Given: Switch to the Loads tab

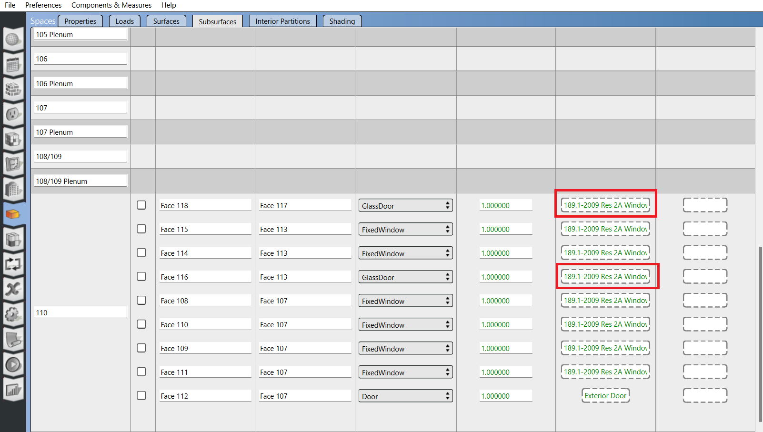Looking at the screenshot, I should pos(125,21).
